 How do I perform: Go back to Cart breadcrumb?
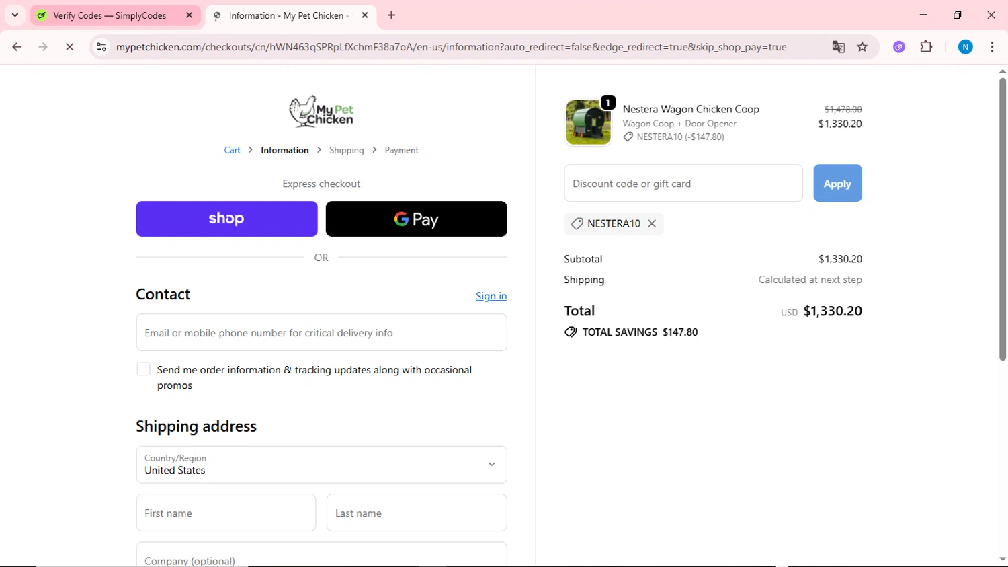click(x=232, y=150)
